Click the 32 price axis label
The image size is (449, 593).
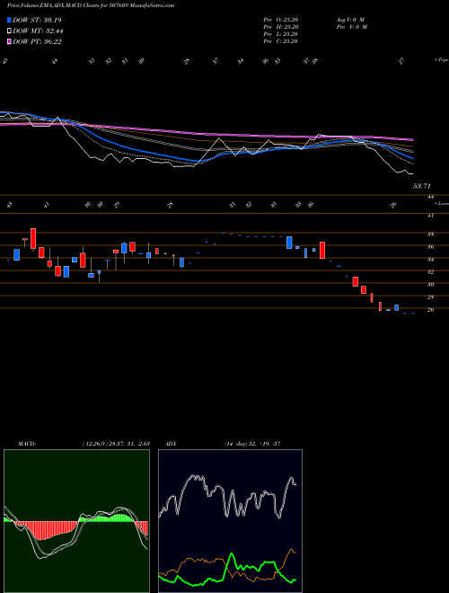430,272
